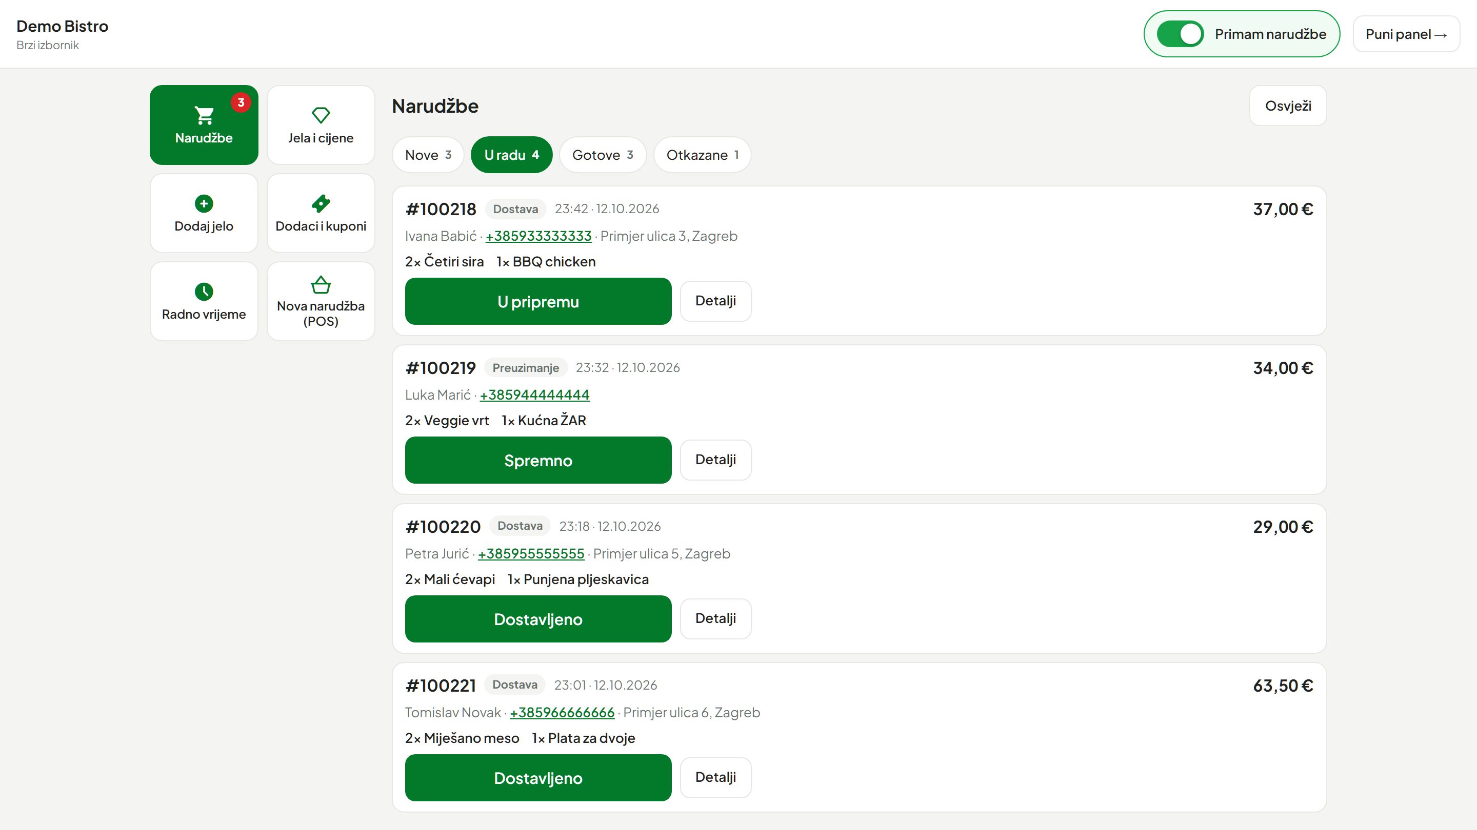Image resolution: width=1477 pixels, height=830 pixels.
Task: Call Petra Jurić at +385955555555
Action: pyautogui.click(x=531, y=553)
